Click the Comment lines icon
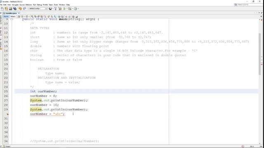Image resolution: width=264 pixels, height=148 pixels. 73,16
